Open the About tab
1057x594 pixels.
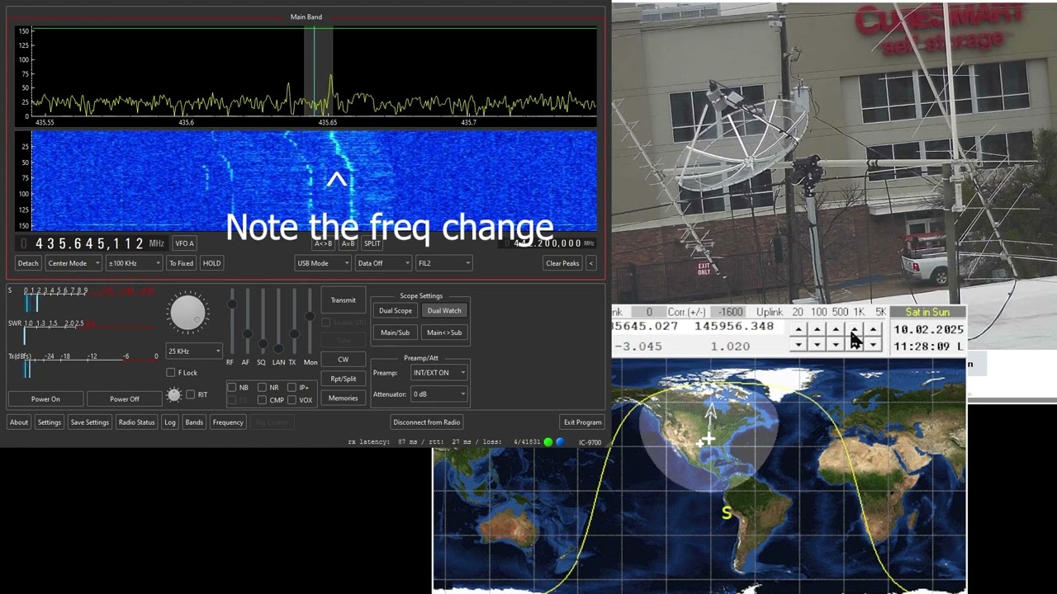[x=19, y=422]
